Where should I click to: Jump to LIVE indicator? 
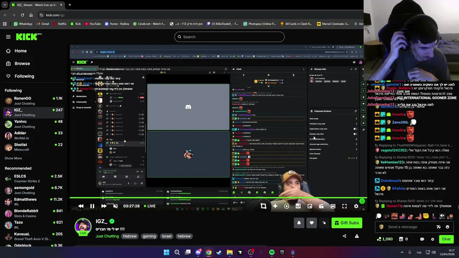[150, 206]
